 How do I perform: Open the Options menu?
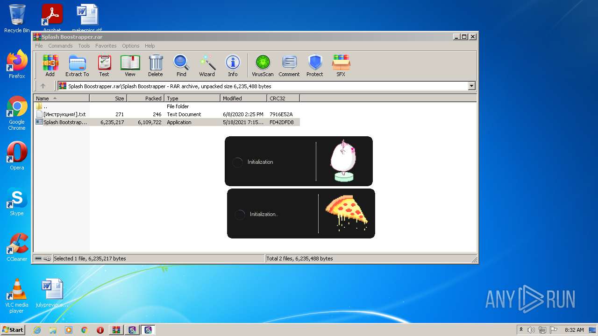pos(131,46)
